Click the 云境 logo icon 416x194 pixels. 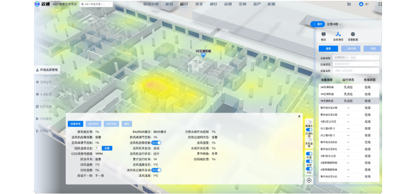pyautogui.click(x=37, y=4)
